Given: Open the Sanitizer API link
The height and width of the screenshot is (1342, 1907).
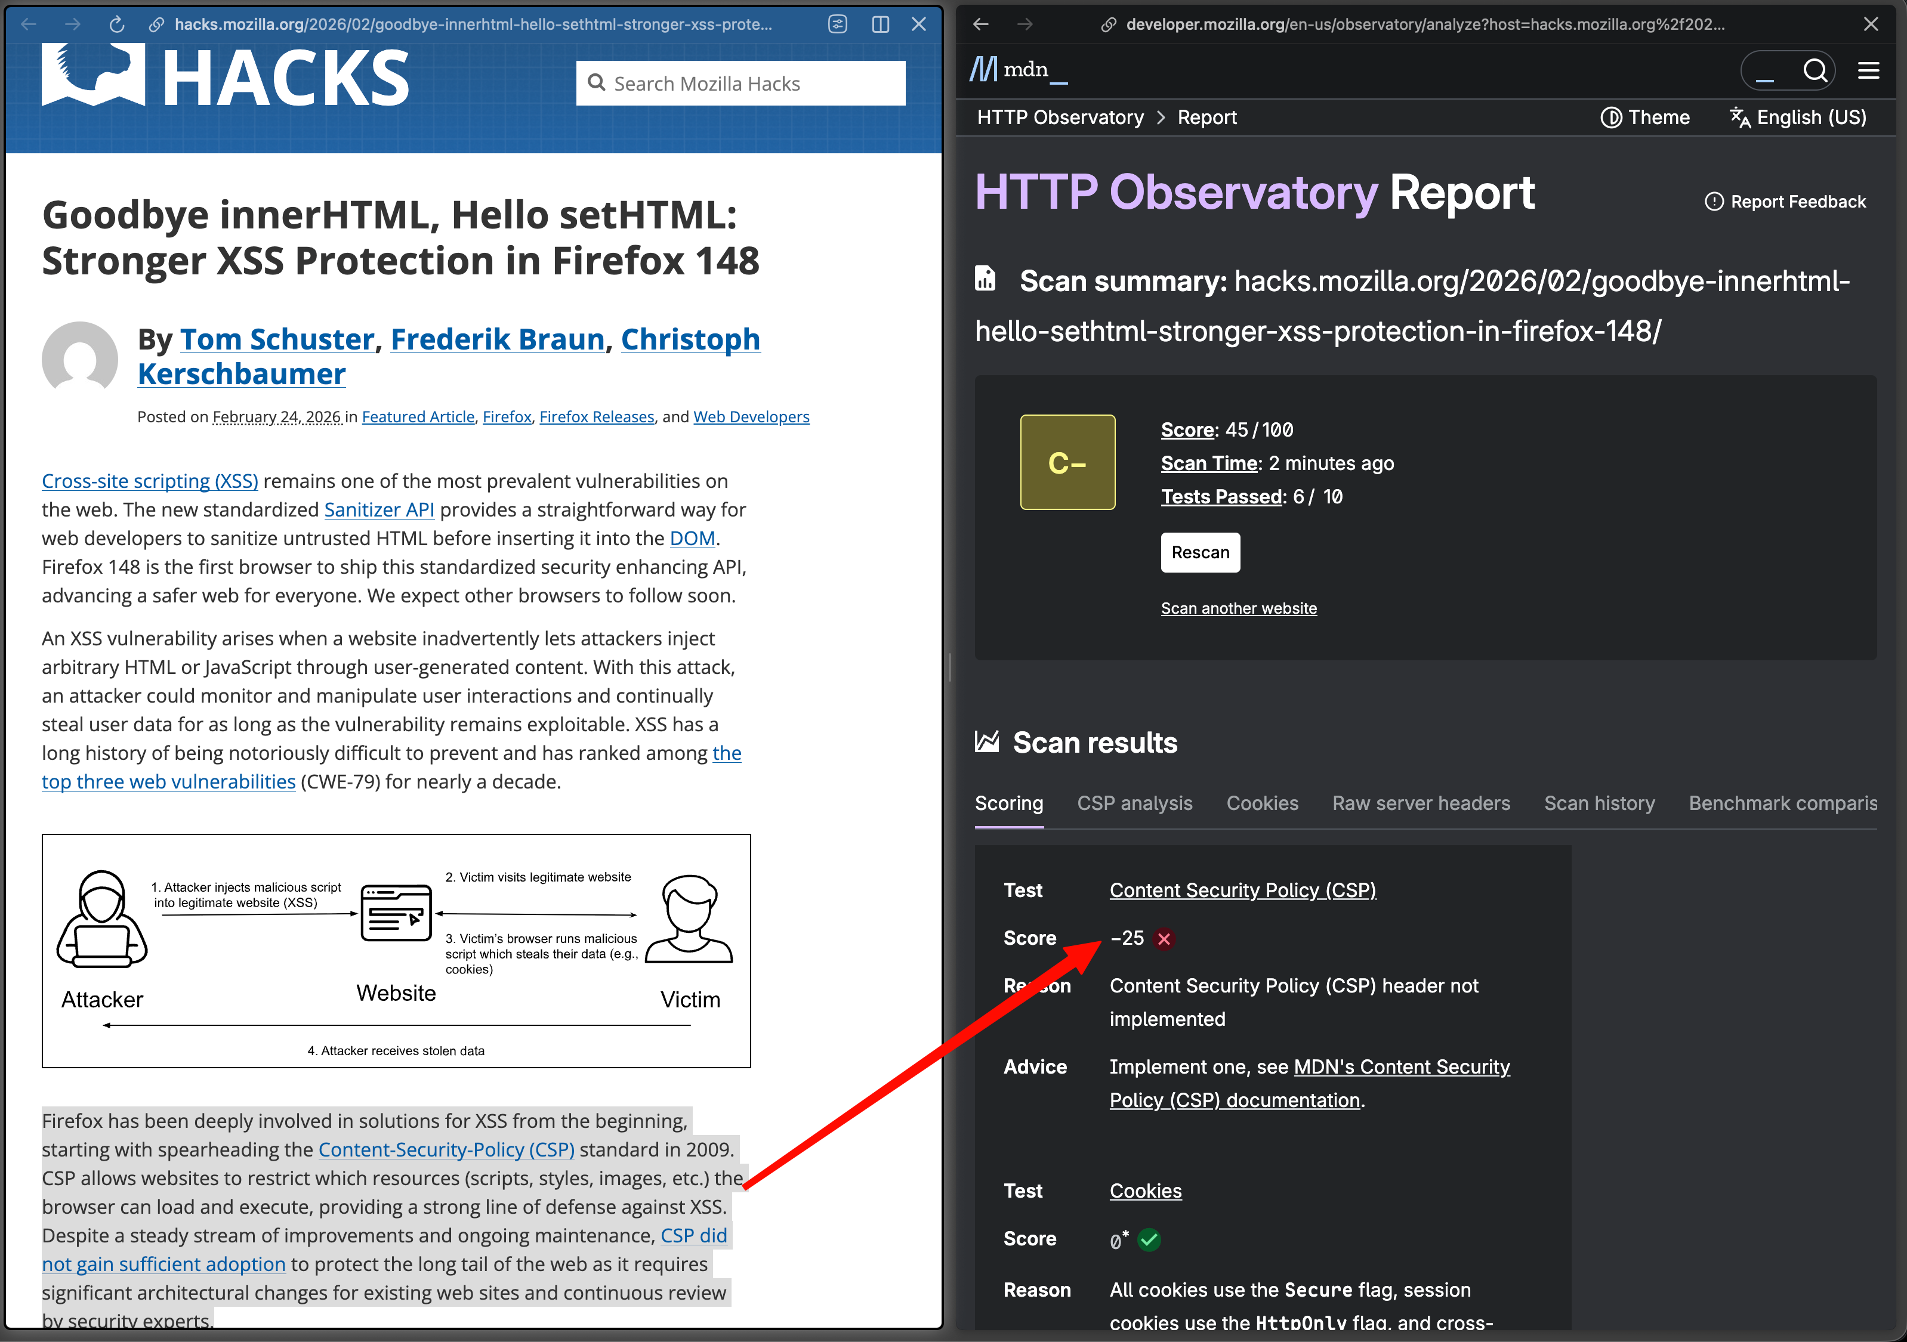Looking at the screenshot, I should point(379,509).
